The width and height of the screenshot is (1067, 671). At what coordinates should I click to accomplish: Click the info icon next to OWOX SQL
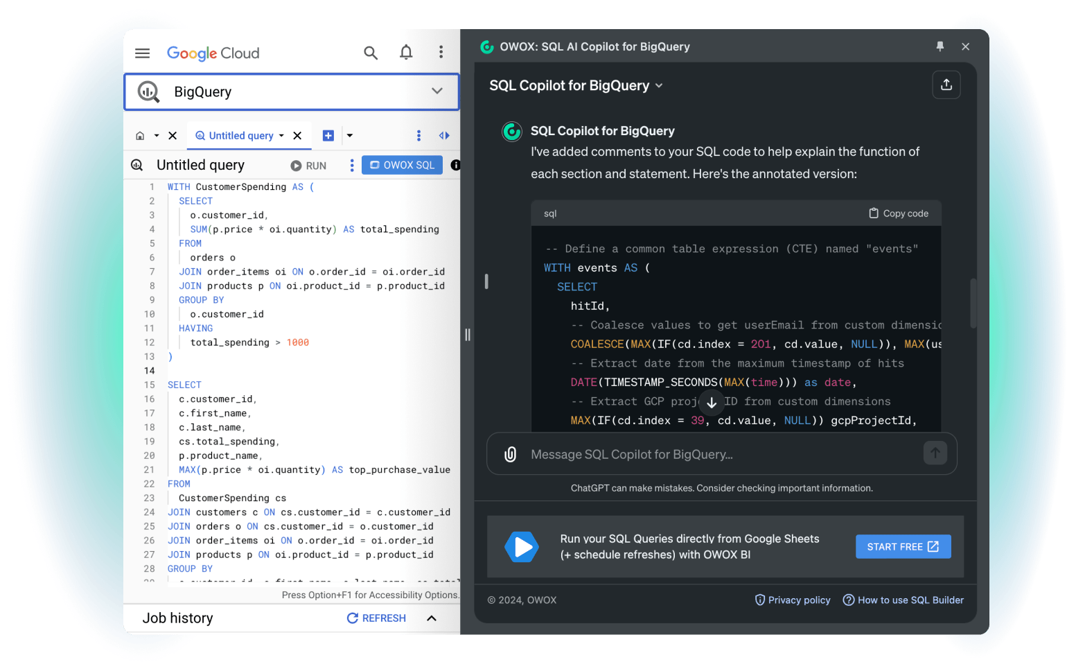tap(456, 165)
